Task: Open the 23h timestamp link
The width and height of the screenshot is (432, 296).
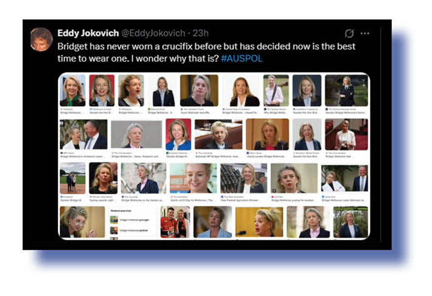Action: tap(200, 33)
